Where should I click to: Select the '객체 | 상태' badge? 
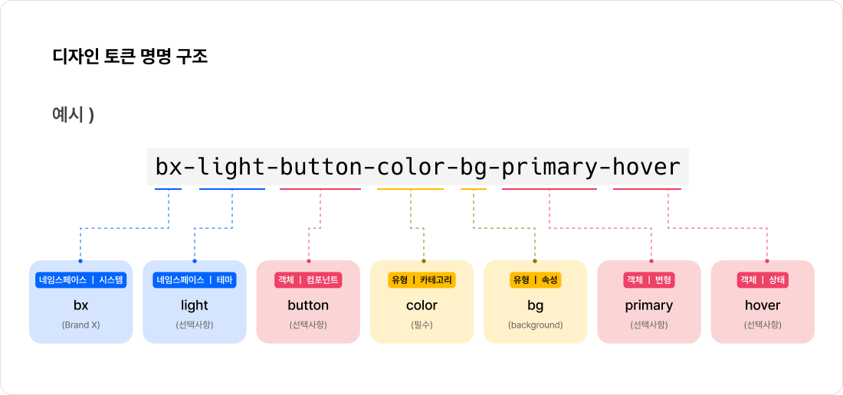[x=763, y=280]
